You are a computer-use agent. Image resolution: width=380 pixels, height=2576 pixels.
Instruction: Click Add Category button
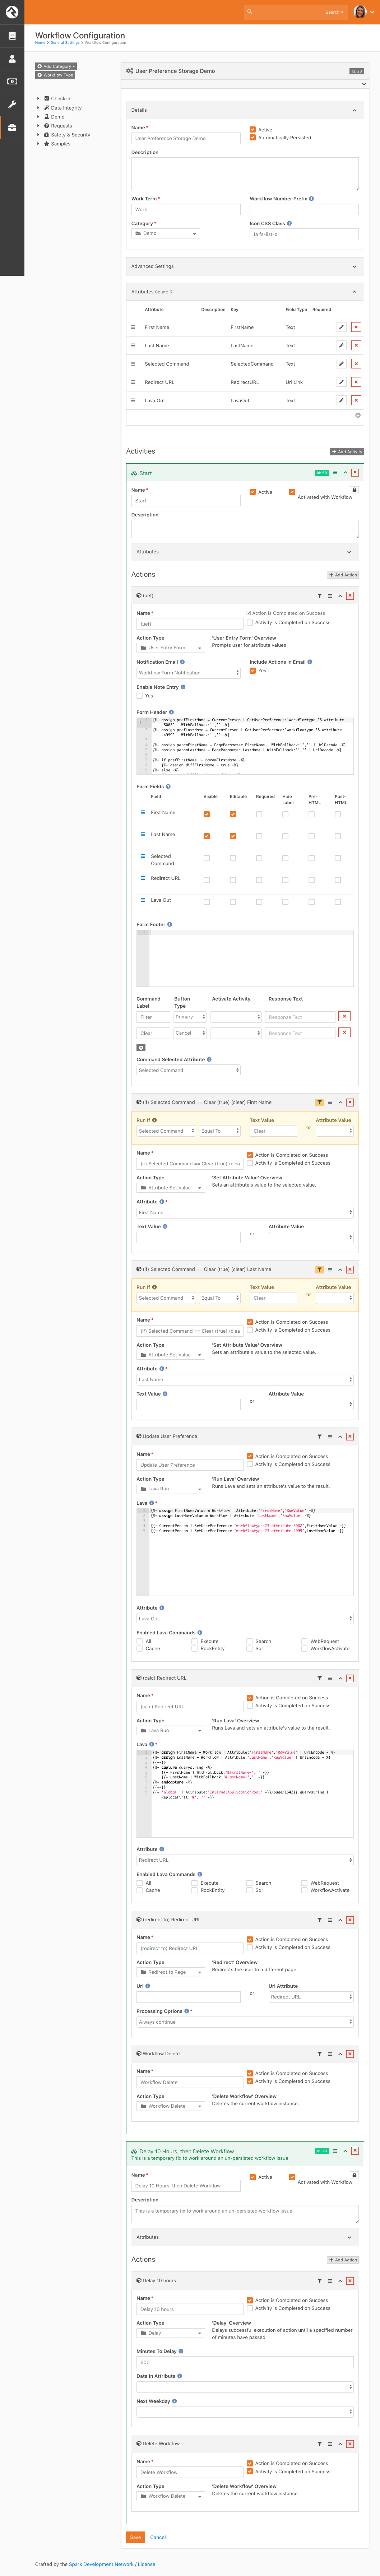pos(56,66)
